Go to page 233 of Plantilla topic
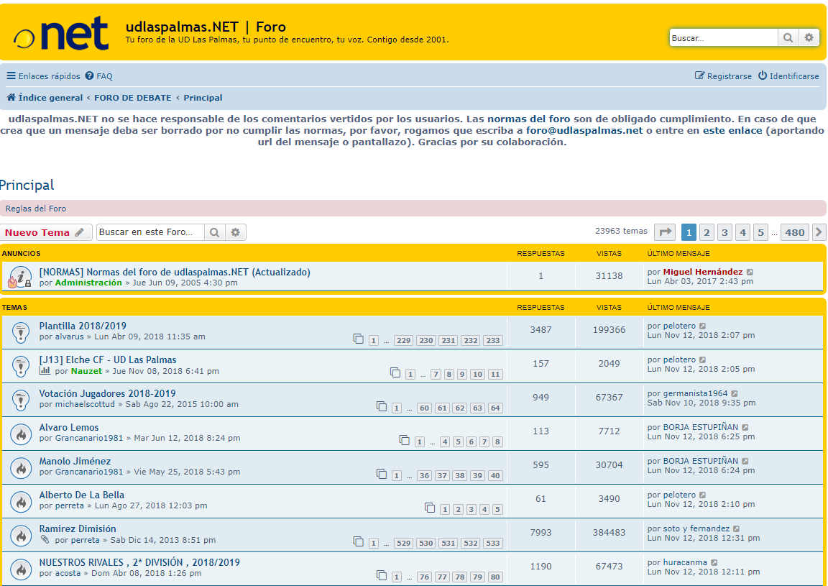Viewport: 828px width, 586px height. 493,340
